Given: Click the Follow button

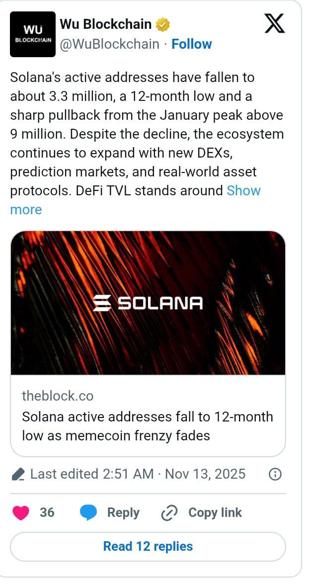Looking at the screenshot, I should (x=192, y=44).
